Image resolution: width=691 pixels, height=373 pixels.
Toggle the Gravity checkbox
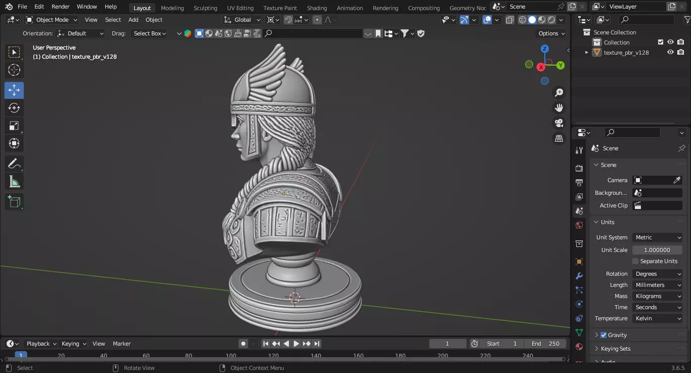pos(603,335)
